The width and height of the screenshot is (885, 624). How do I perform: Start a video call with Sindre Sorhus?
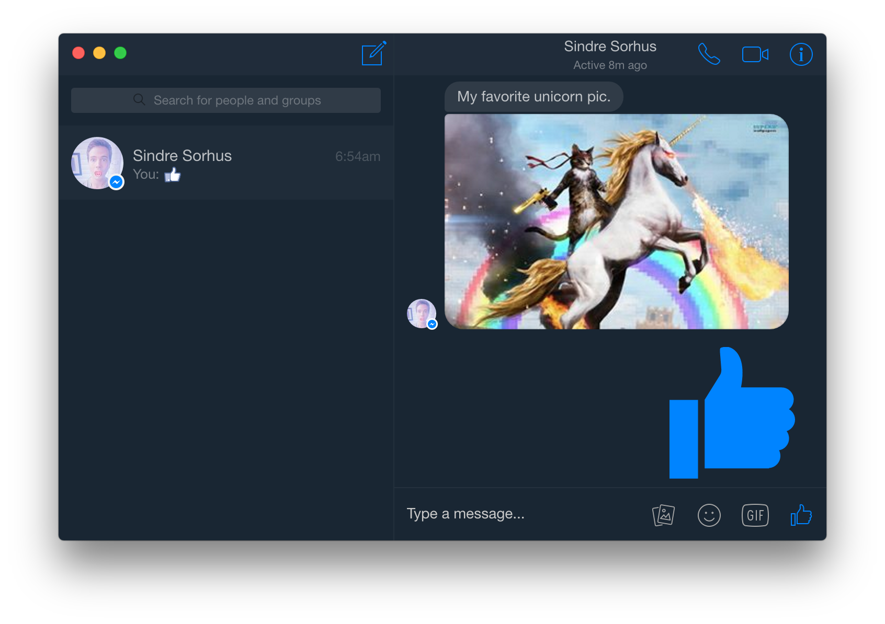(x=755, y=54)
